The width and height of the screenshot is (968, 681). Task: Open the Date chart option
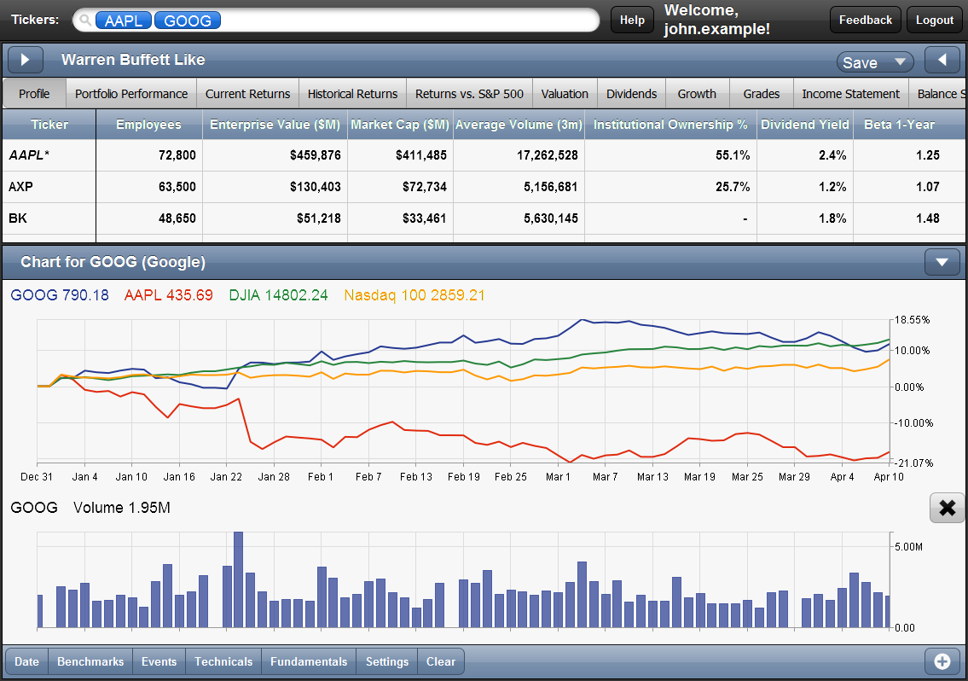tap(26, 662)
